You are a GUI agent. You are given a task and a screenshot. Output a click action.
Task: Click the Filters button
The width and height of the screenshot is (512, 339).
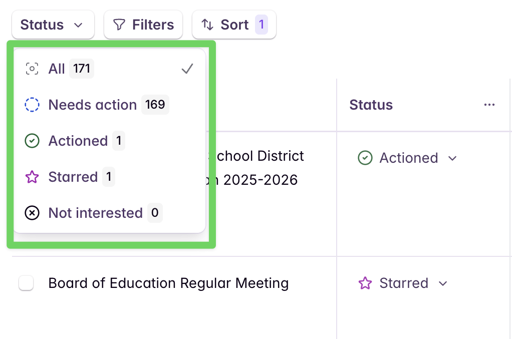click(143, 24)
